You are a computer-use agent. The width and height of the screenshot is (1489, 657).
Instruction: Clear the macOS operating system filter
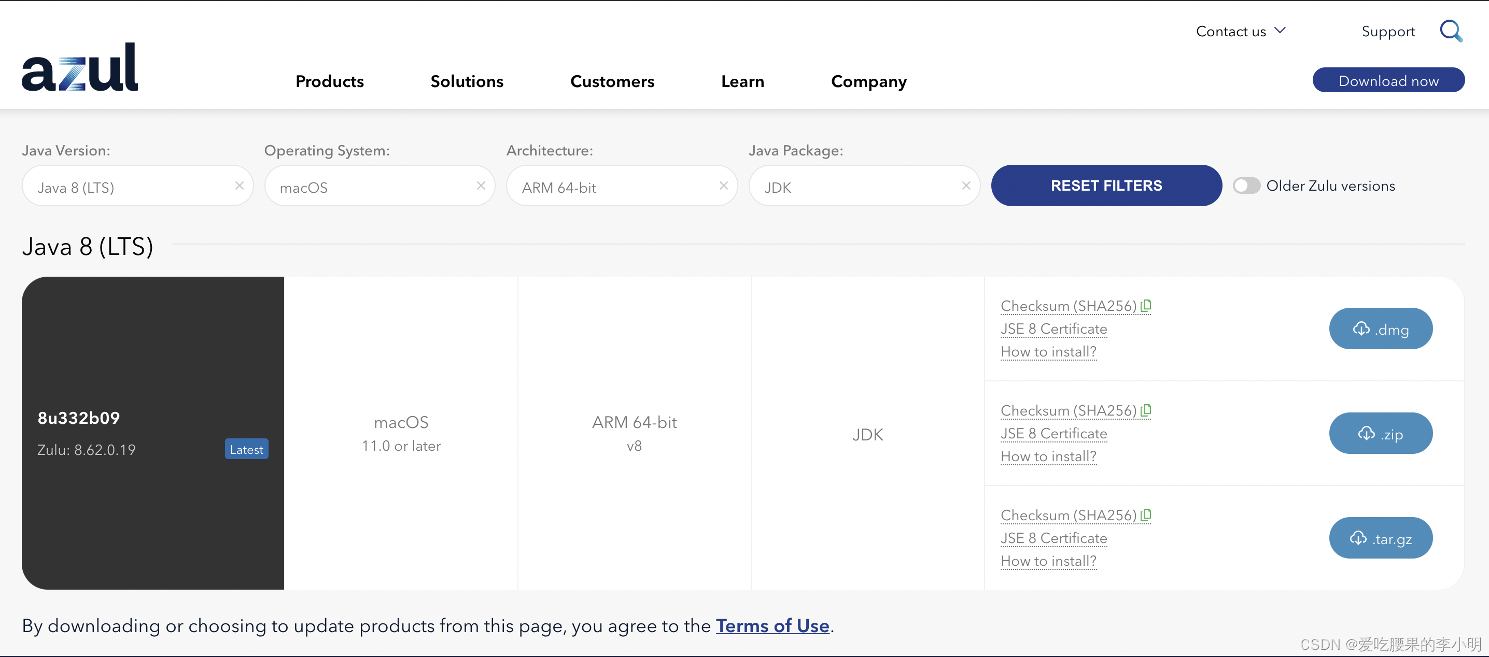click(x=481, y=185)
